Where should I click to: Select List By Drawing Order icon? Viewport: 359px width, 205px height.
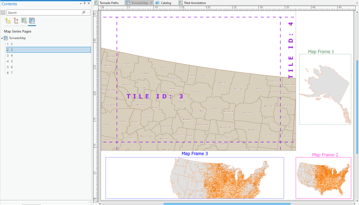tap(8, 21)
